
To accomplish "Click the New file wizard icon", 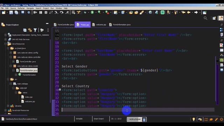I will (3, 13).
